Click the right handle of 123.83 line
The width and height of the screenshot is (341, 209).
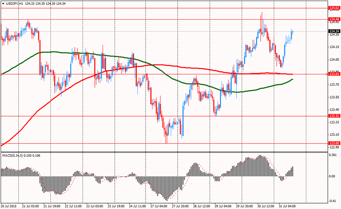tap(327, 74)
